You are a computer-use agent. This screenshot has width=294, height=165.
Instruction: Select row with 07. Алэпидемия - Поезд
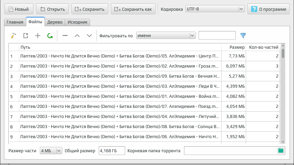coord(120,107)
